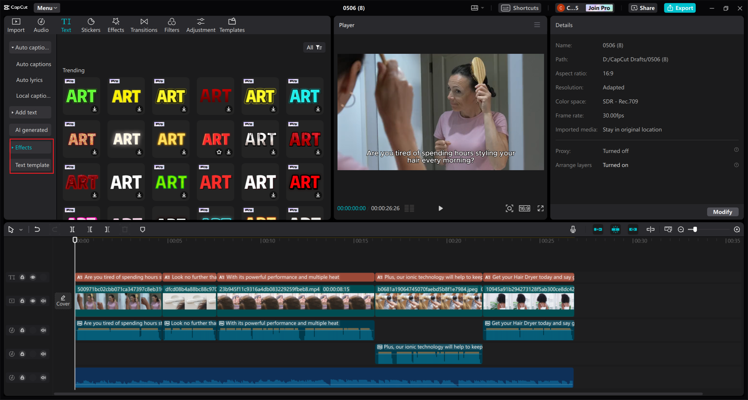Click the Cover edit button
This screenshot has height=400, width=748.
click(x=63, y=301)
